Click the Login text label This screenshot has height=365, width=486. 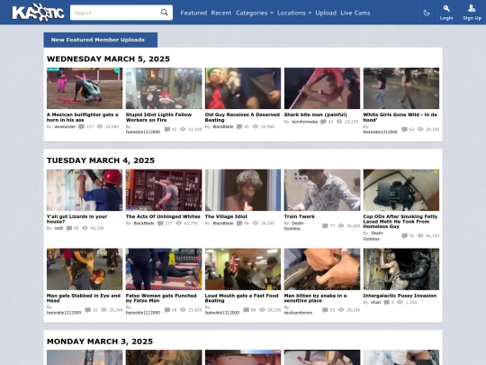tap(446, 18)
